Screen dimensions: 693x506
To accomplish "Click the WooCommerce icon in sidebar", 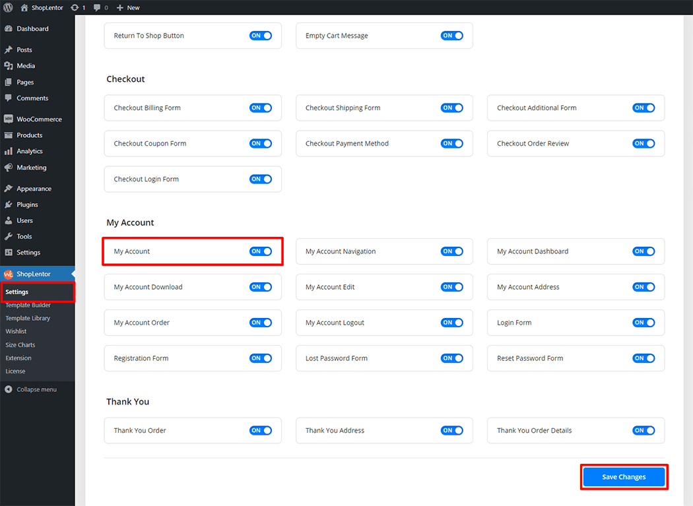I will pyautogui.click(x=9, y=119).
